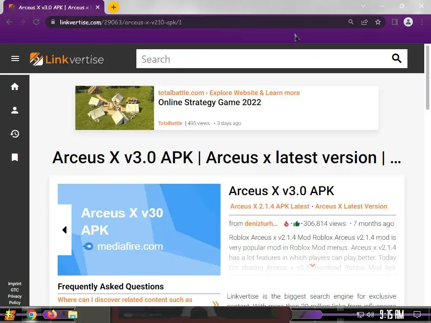Image resolution: width=431 pixels, height=323 pixels.
Task: Close the Arceus X v3.0 APK tab
Action: 98,8
